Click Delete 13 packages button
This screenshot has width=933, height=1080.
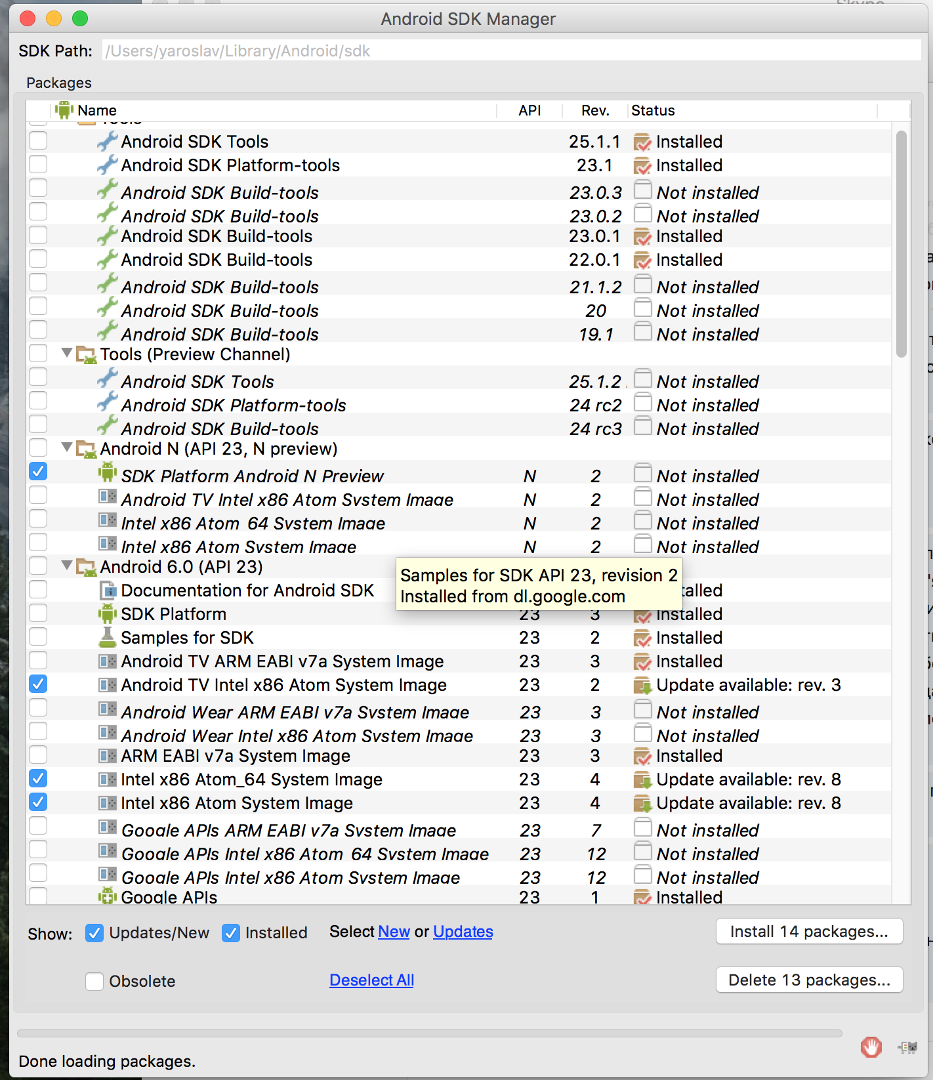(809, 980)
